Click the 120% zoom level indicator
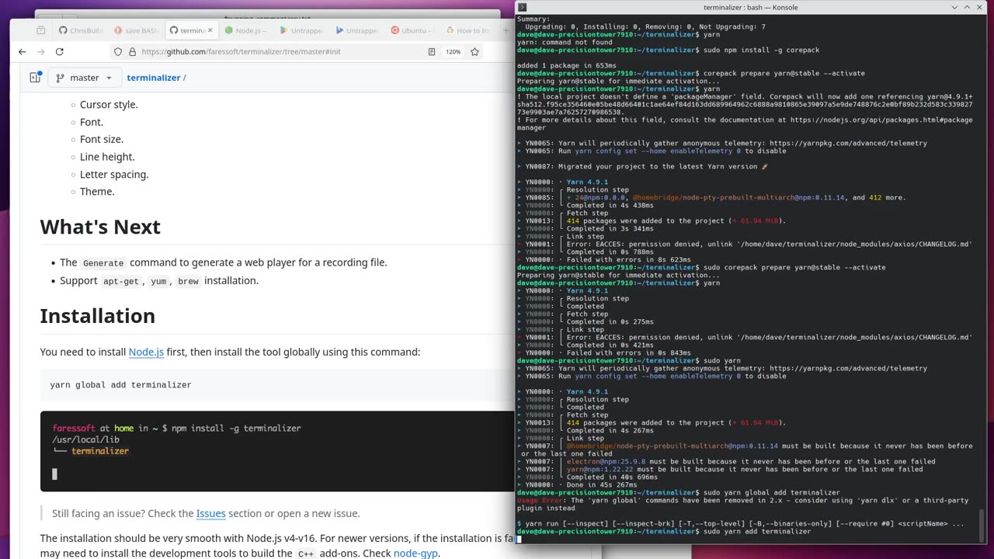 pos(453,52)
